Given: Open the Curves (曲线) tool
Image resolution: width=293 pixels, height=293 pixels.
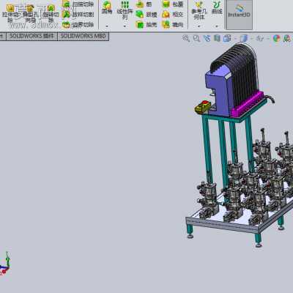Looking at the screenshot, I should 217,8.
